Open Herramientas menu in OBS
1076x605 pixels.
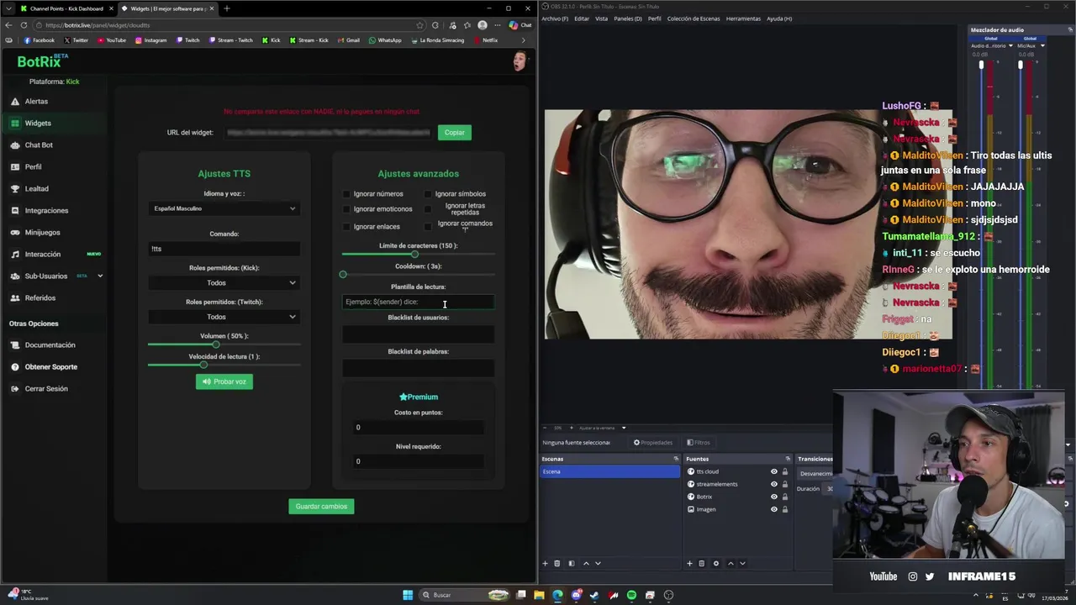point(743,18)
